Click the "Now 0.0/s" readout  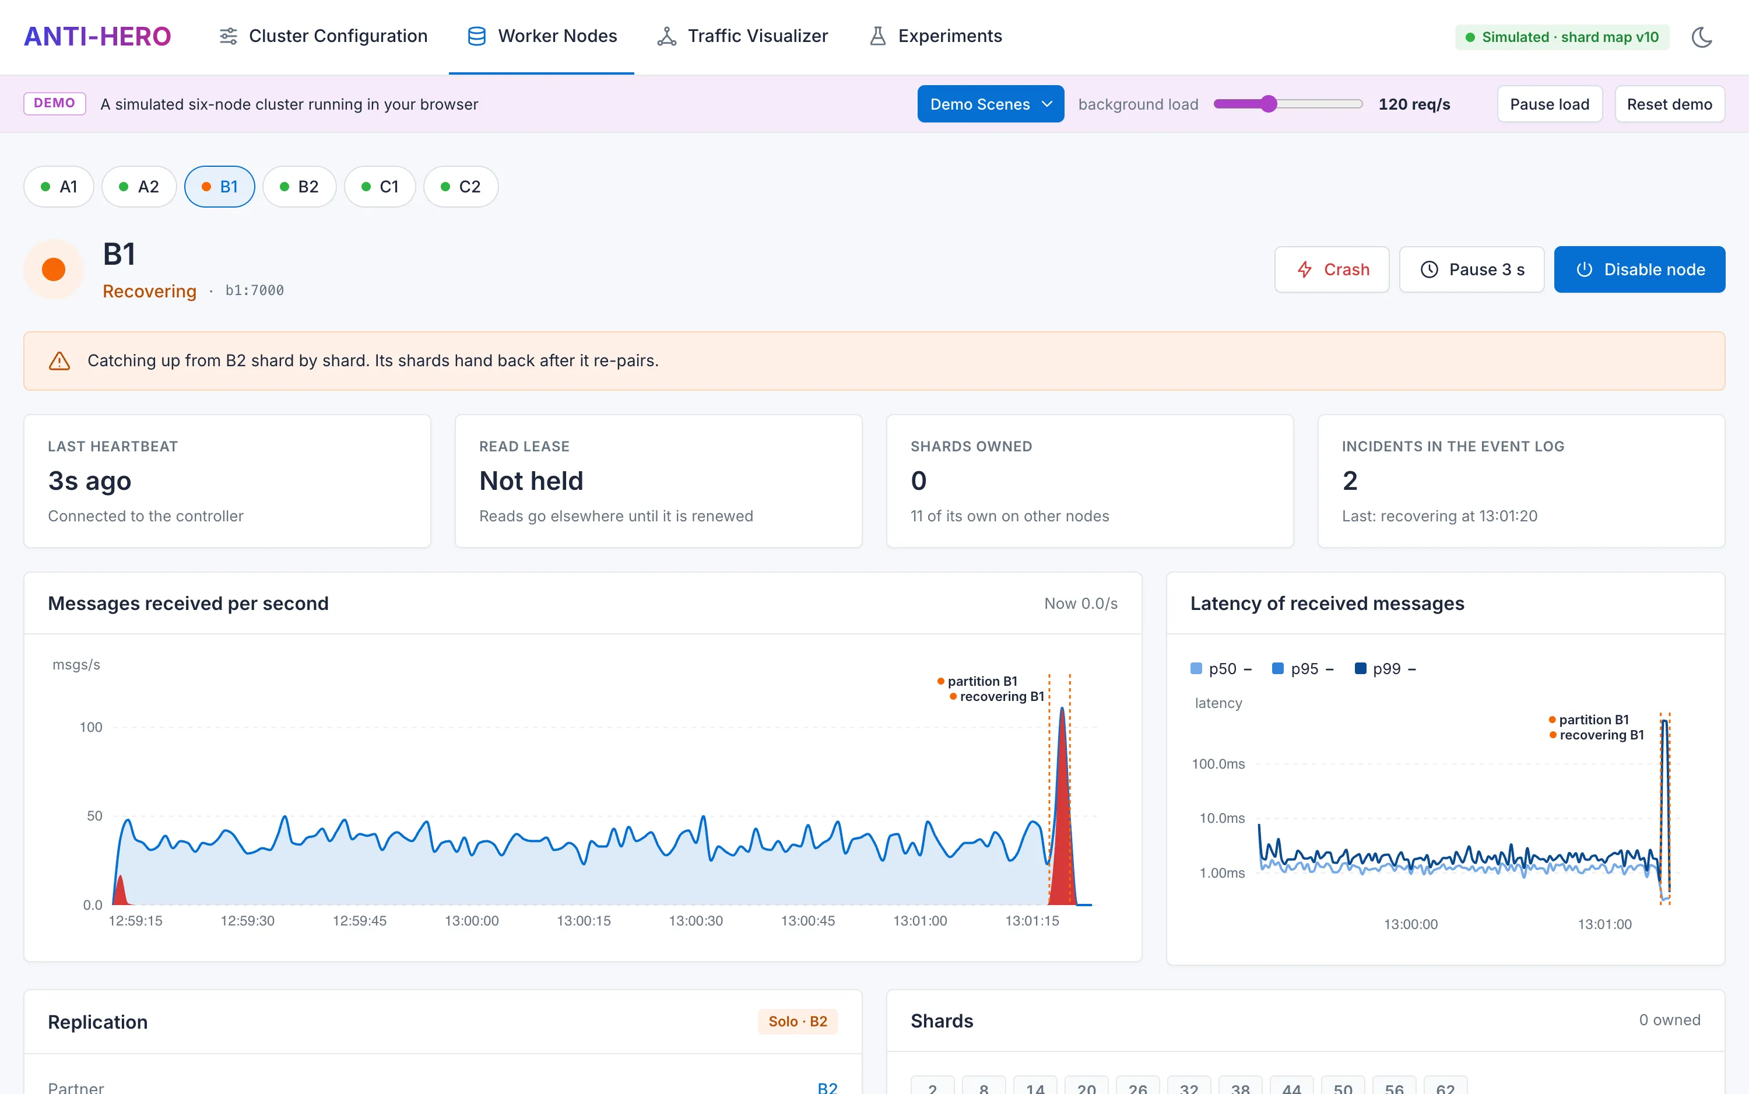tap(1081, 604)
